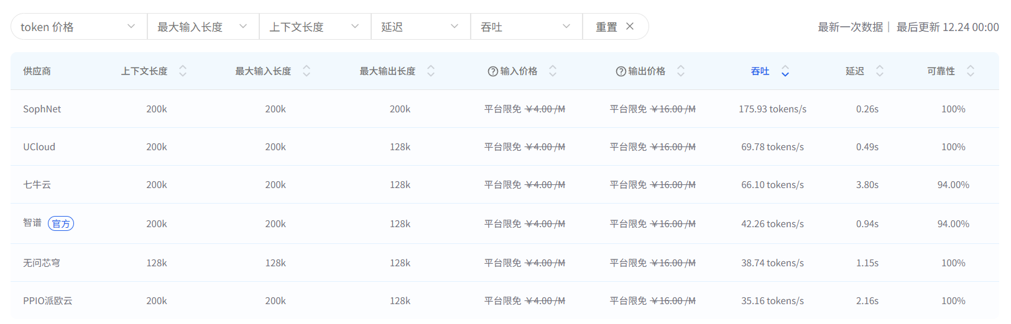Click the 3.80s latency value
The width and height of the screenshot is (1011, 324).
tap(867, 184)
